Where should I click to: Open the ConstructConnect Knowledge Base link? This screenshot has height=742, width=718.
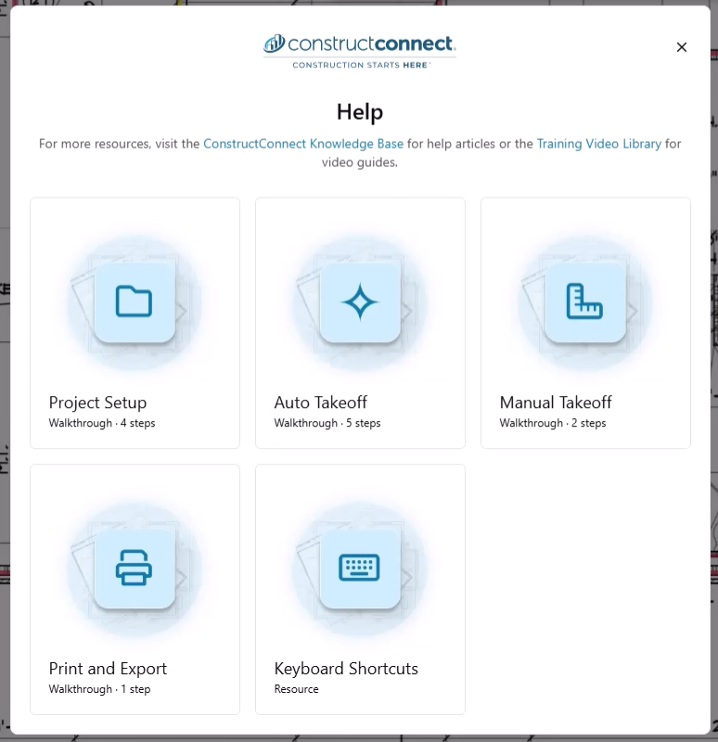click(303, 144)
